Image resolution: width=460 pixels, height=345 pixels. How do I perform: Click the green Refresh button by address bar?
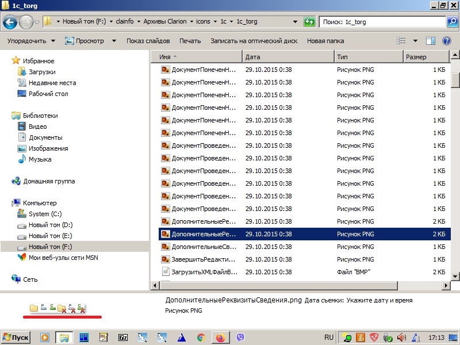tap(309, 22)
